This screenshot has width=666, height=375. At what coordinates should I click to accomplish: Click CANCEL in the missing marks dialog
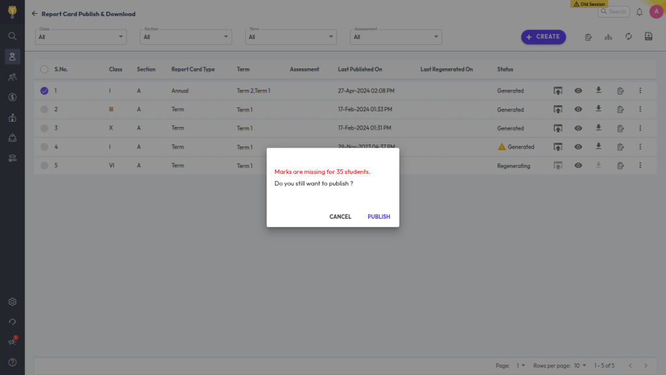[x=340, y=217]
